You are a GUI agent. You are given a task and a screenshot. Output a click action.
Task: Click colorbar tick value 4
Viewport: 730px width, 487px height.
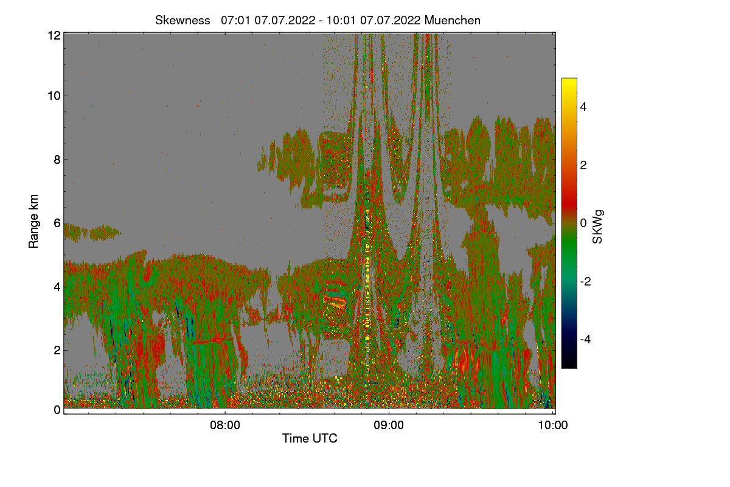583,107
